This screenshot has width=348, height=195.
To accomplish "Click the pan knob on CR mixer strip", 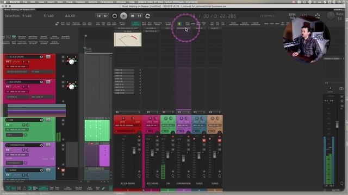I will (165, 119).
